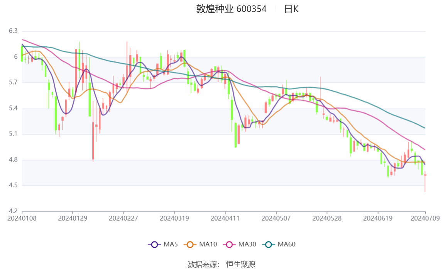
Task: Click the 20240411 date axis label
Action: click(x=225, y=218)
